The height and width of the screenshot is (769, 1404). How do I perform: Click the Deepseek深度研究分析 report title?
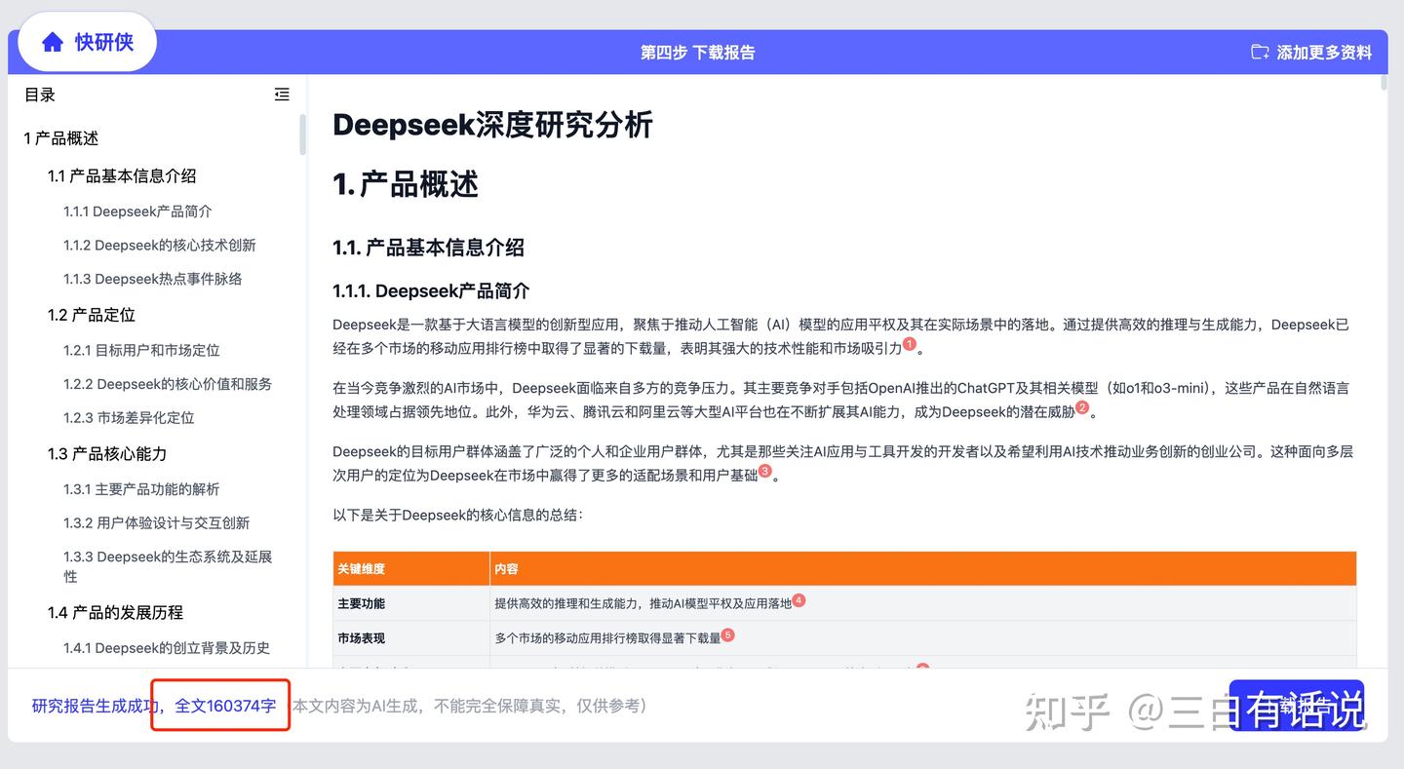[x=492, y=126]
